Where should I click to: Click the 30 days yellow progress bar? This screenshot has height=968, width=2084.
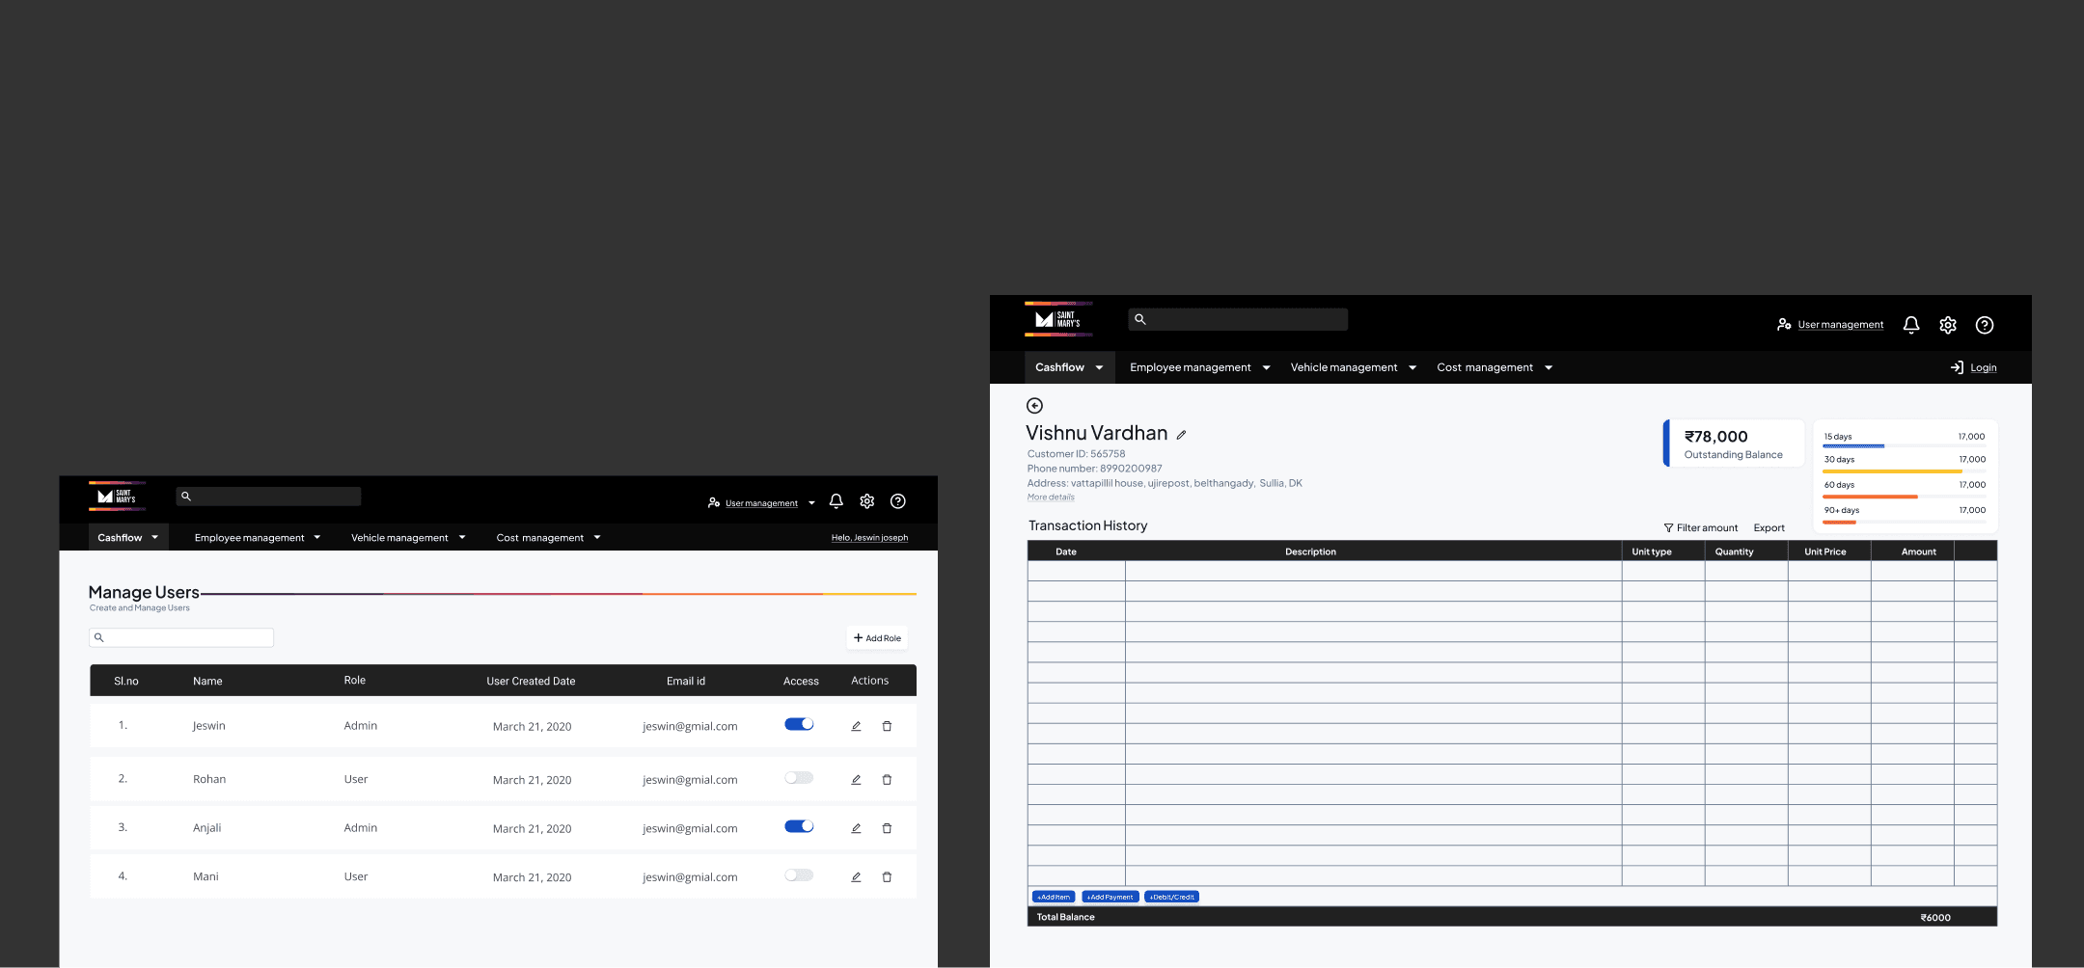[x=1891, y=471]
